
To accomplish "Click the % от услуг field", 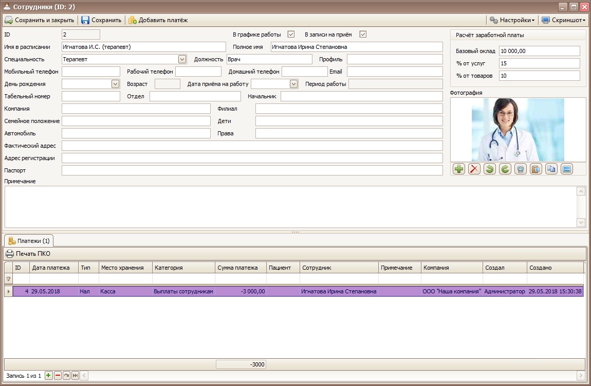I will 540,63.
